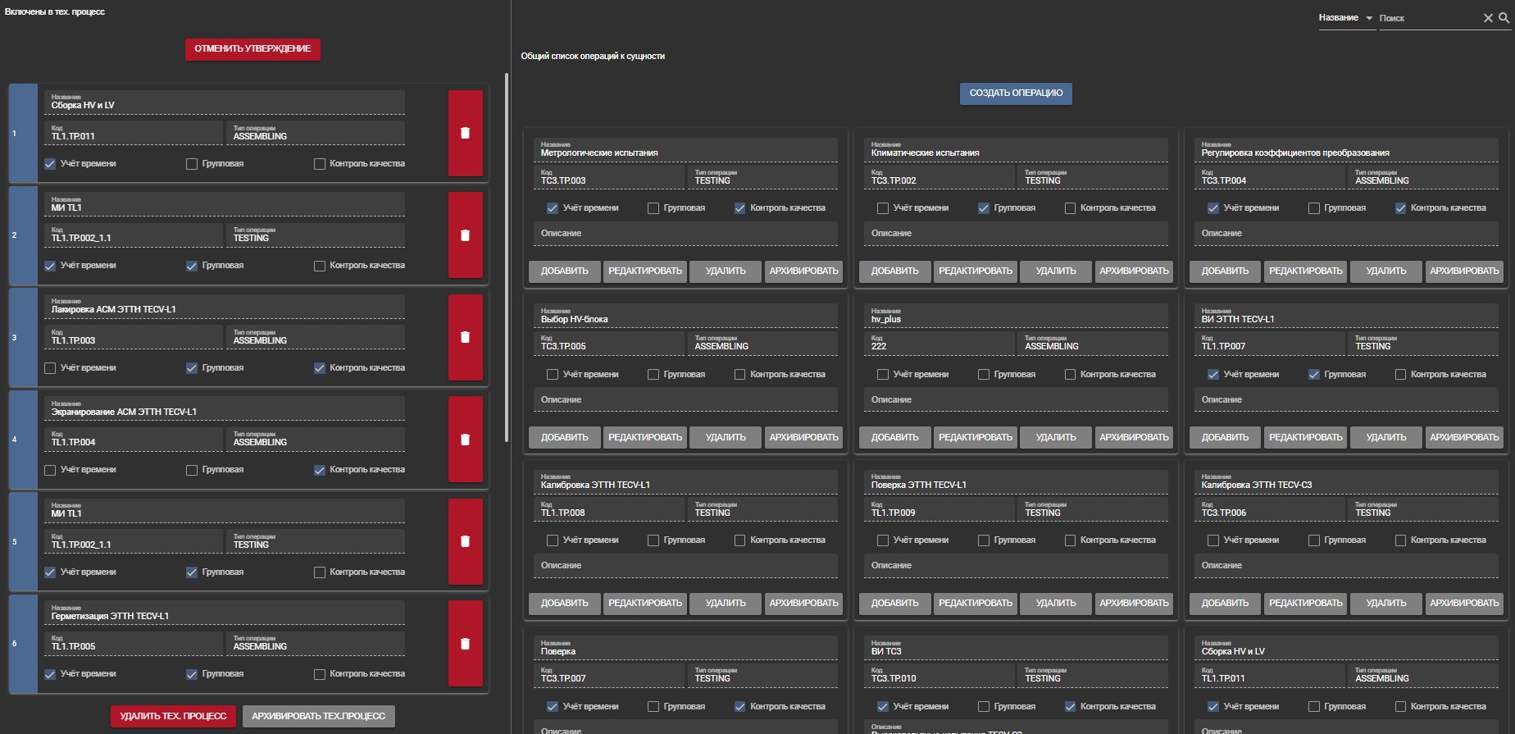Click "Описание" field in Метрологические испытания card
Viewport: 1515px width, 734px height.
[x=685, y=234]
